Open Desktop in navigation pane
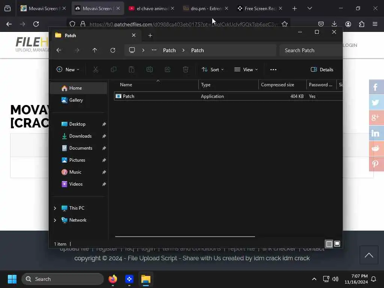The image size is (384, 288). coord(78,124)
